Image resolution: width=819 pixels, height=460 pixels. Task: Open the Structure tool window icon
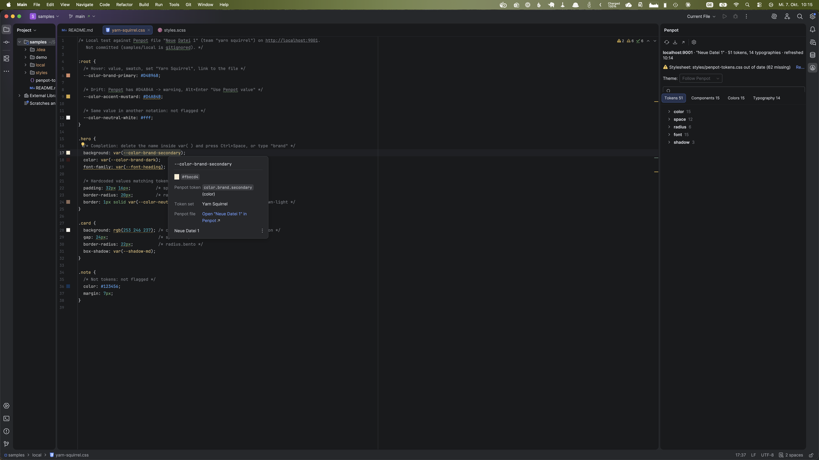tap(6, 58)
